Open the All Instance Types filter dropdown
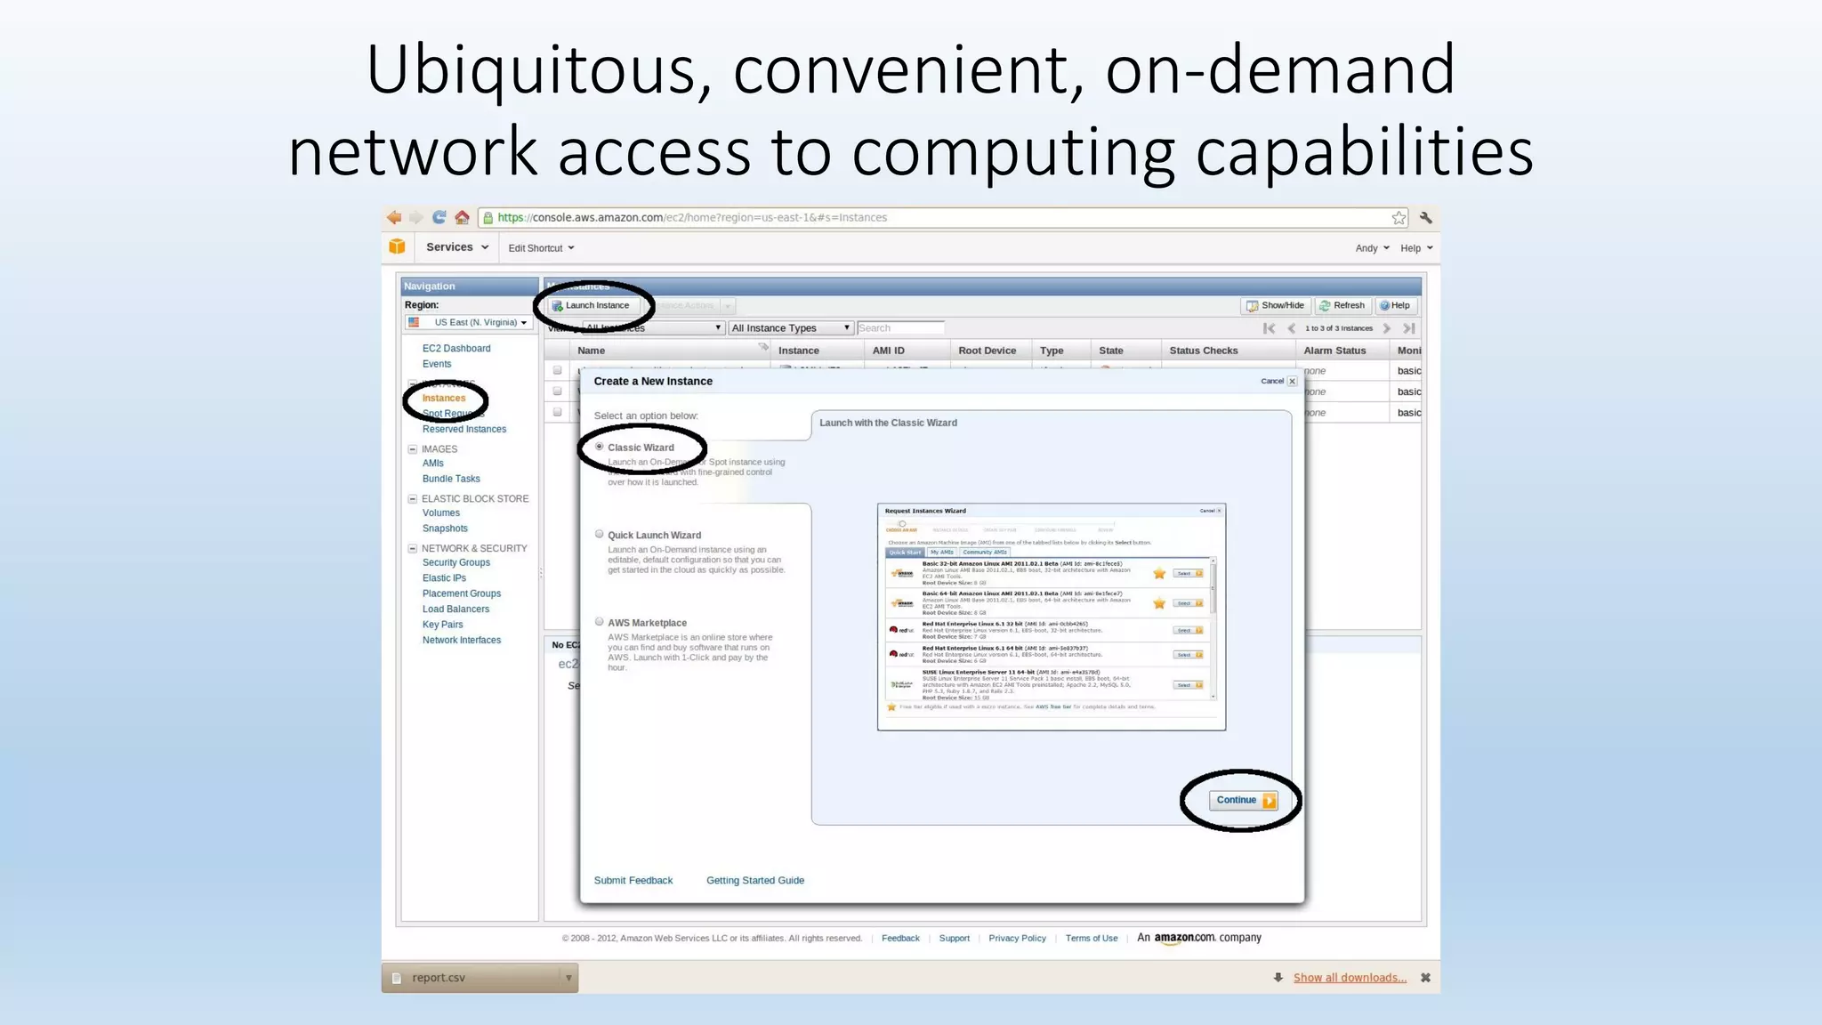The height and width of the screenshot is (1025, 1822). point(791,328)
